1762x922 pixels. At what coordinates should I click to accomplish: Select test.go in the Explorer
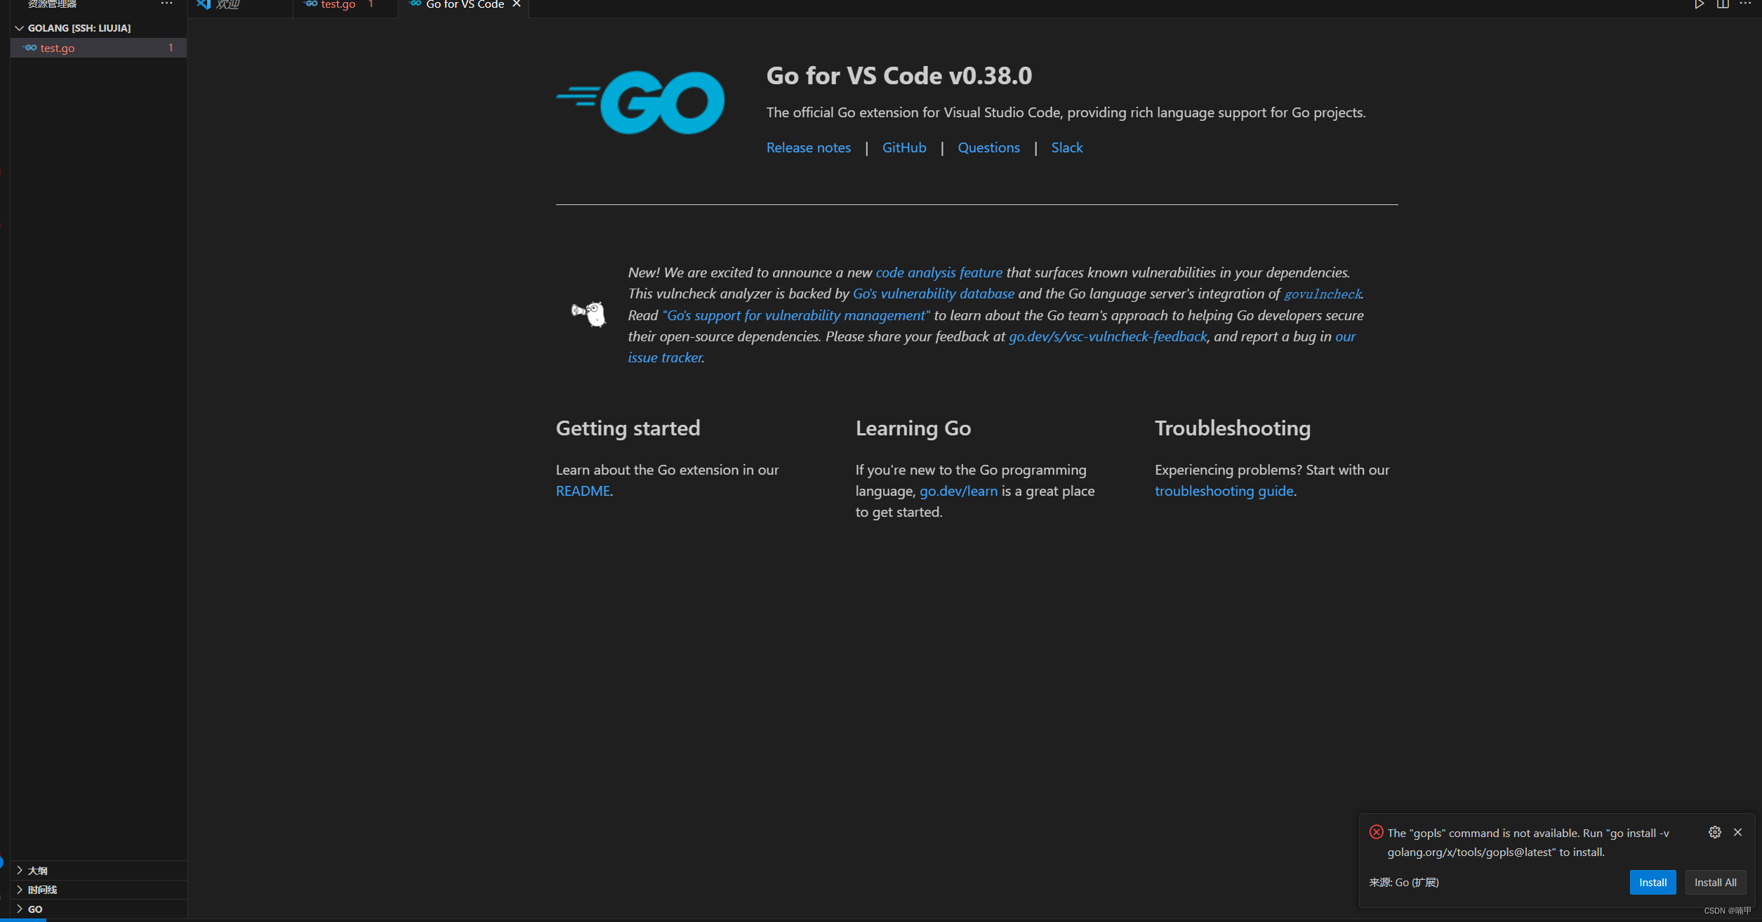[x=56, y=48]
